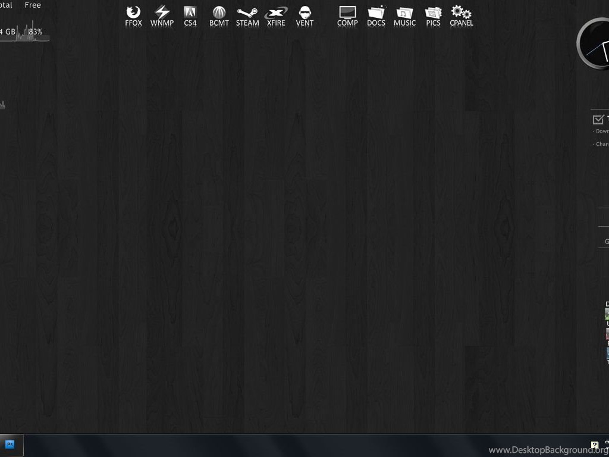Select the 'Down...' to-do list entry

(602, 131)
